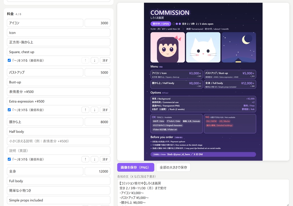This screenshot has width=293, height=206.
Task: Focus the アイコン name field
Action: [45, 23]
